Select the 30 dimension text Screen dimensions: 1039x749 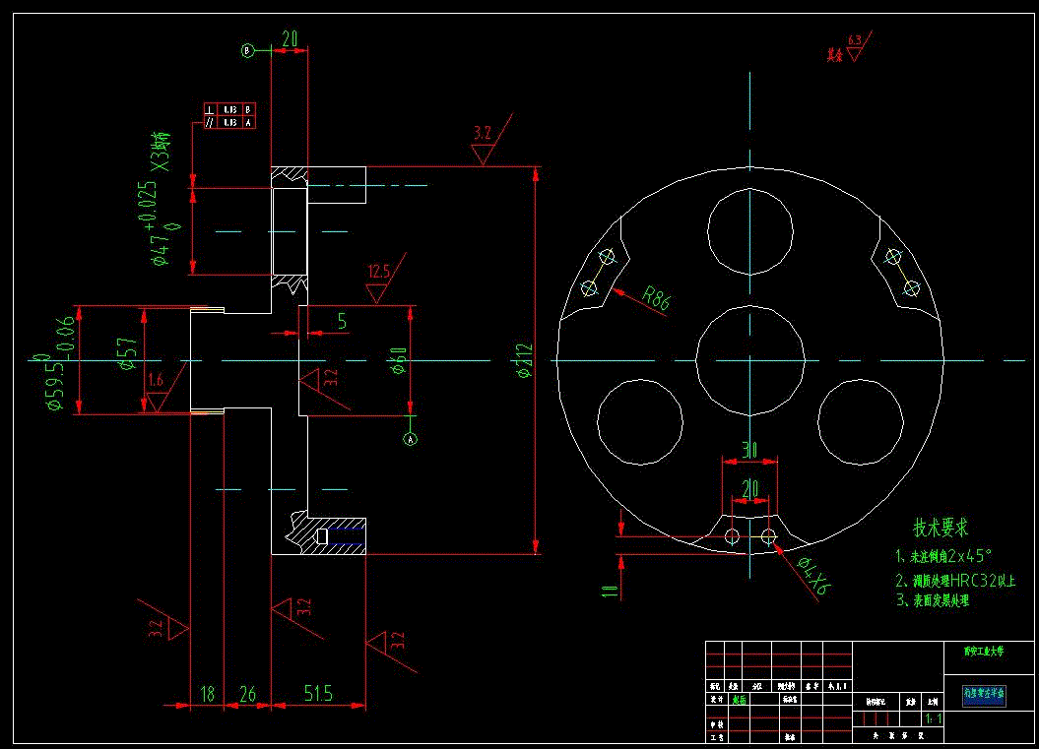[x=748, y=450]
